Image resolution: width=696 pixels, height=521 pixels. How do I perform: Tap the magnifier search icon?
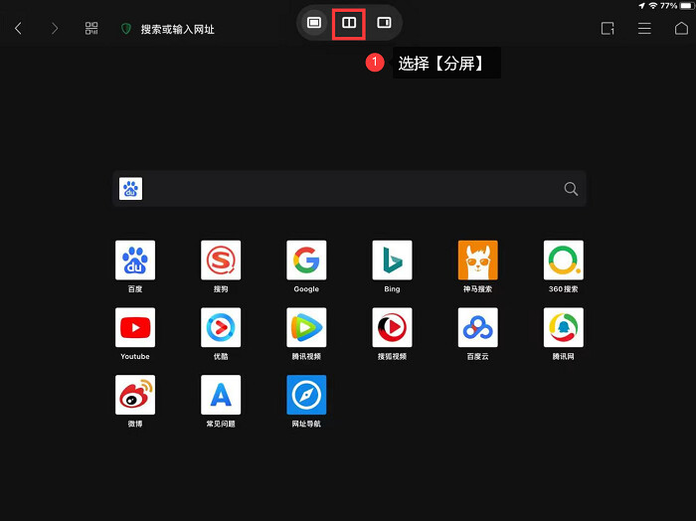click(571, 189)
